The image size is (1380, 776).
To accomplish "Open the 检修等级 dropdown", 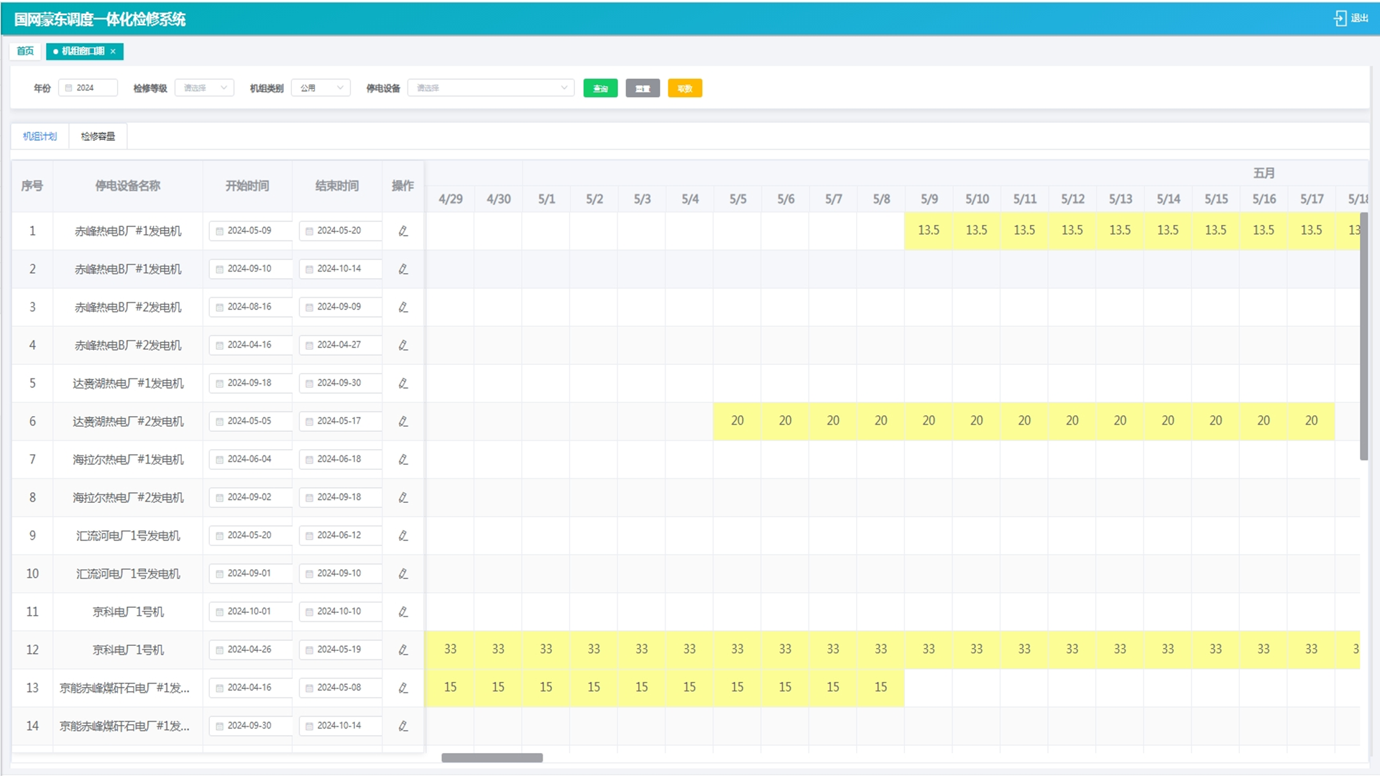I will coord(204,88).
